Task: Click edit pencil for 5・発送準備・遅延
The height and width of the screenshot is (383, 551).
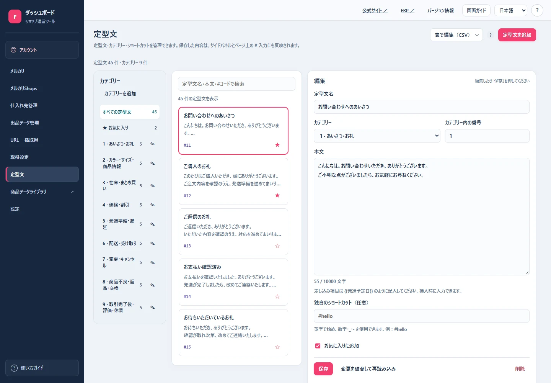Action: [152, 224]
